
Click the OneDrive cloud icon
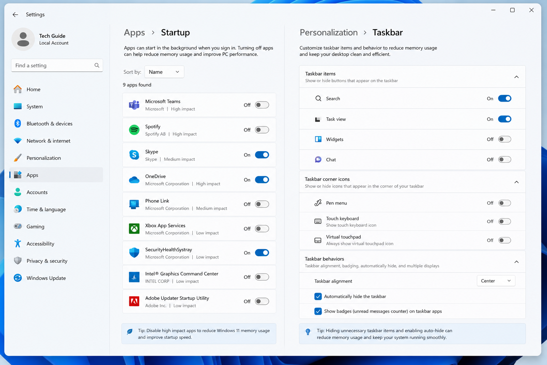click(x=134, y=180)
